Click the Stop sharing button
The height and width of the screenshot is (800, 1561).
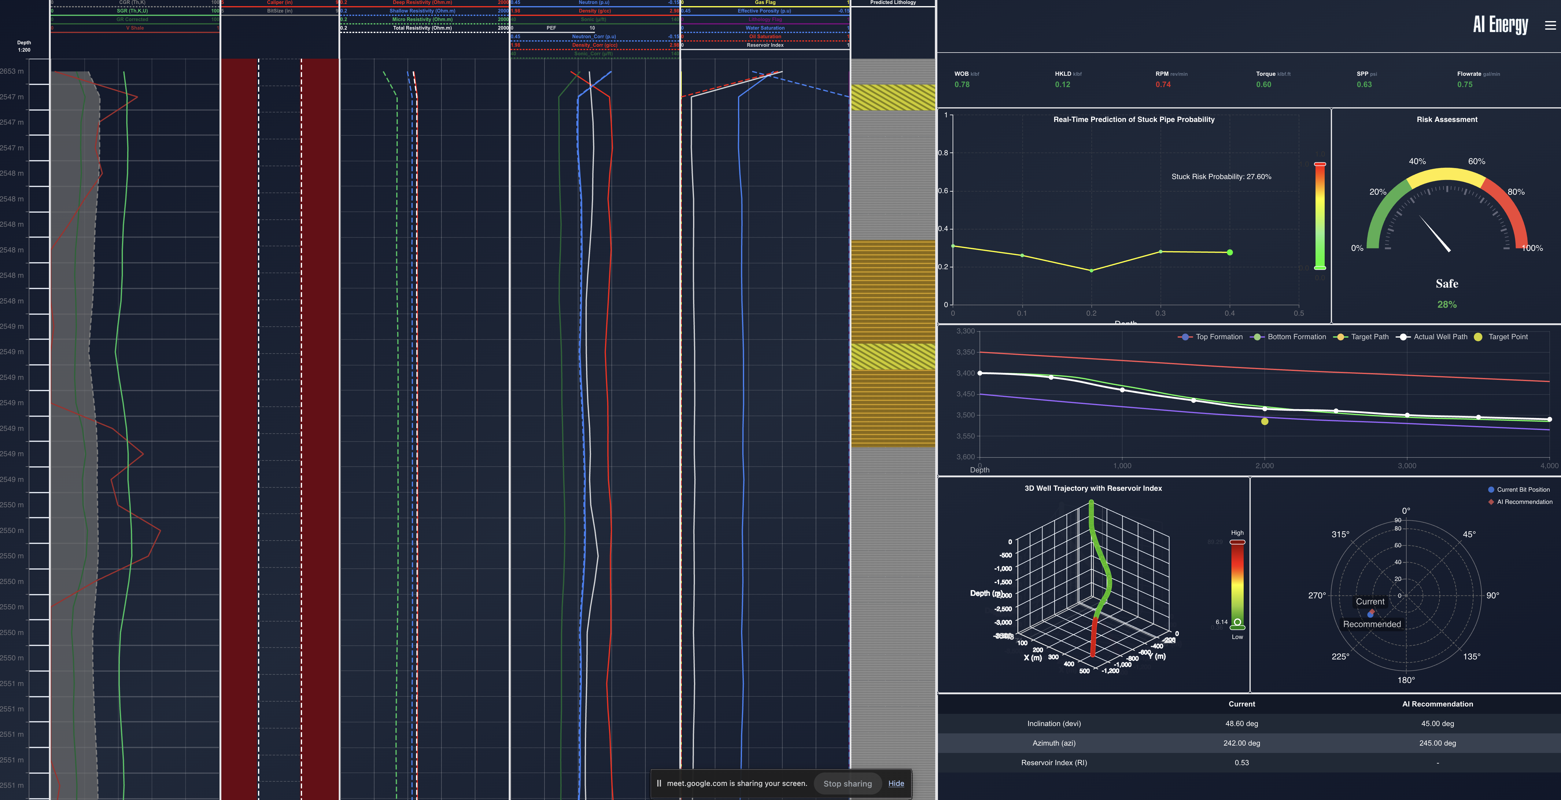[847, 783]
